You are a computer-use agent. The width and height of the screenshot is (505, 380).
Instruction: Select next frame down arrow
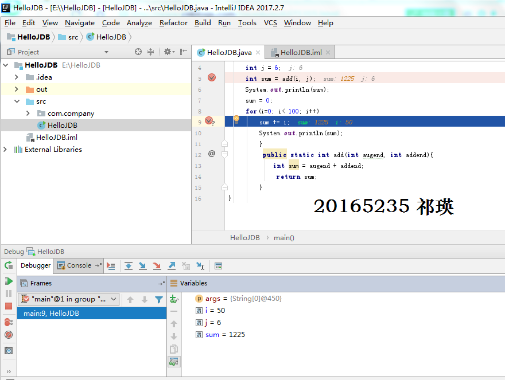click(x=145, y=300)
